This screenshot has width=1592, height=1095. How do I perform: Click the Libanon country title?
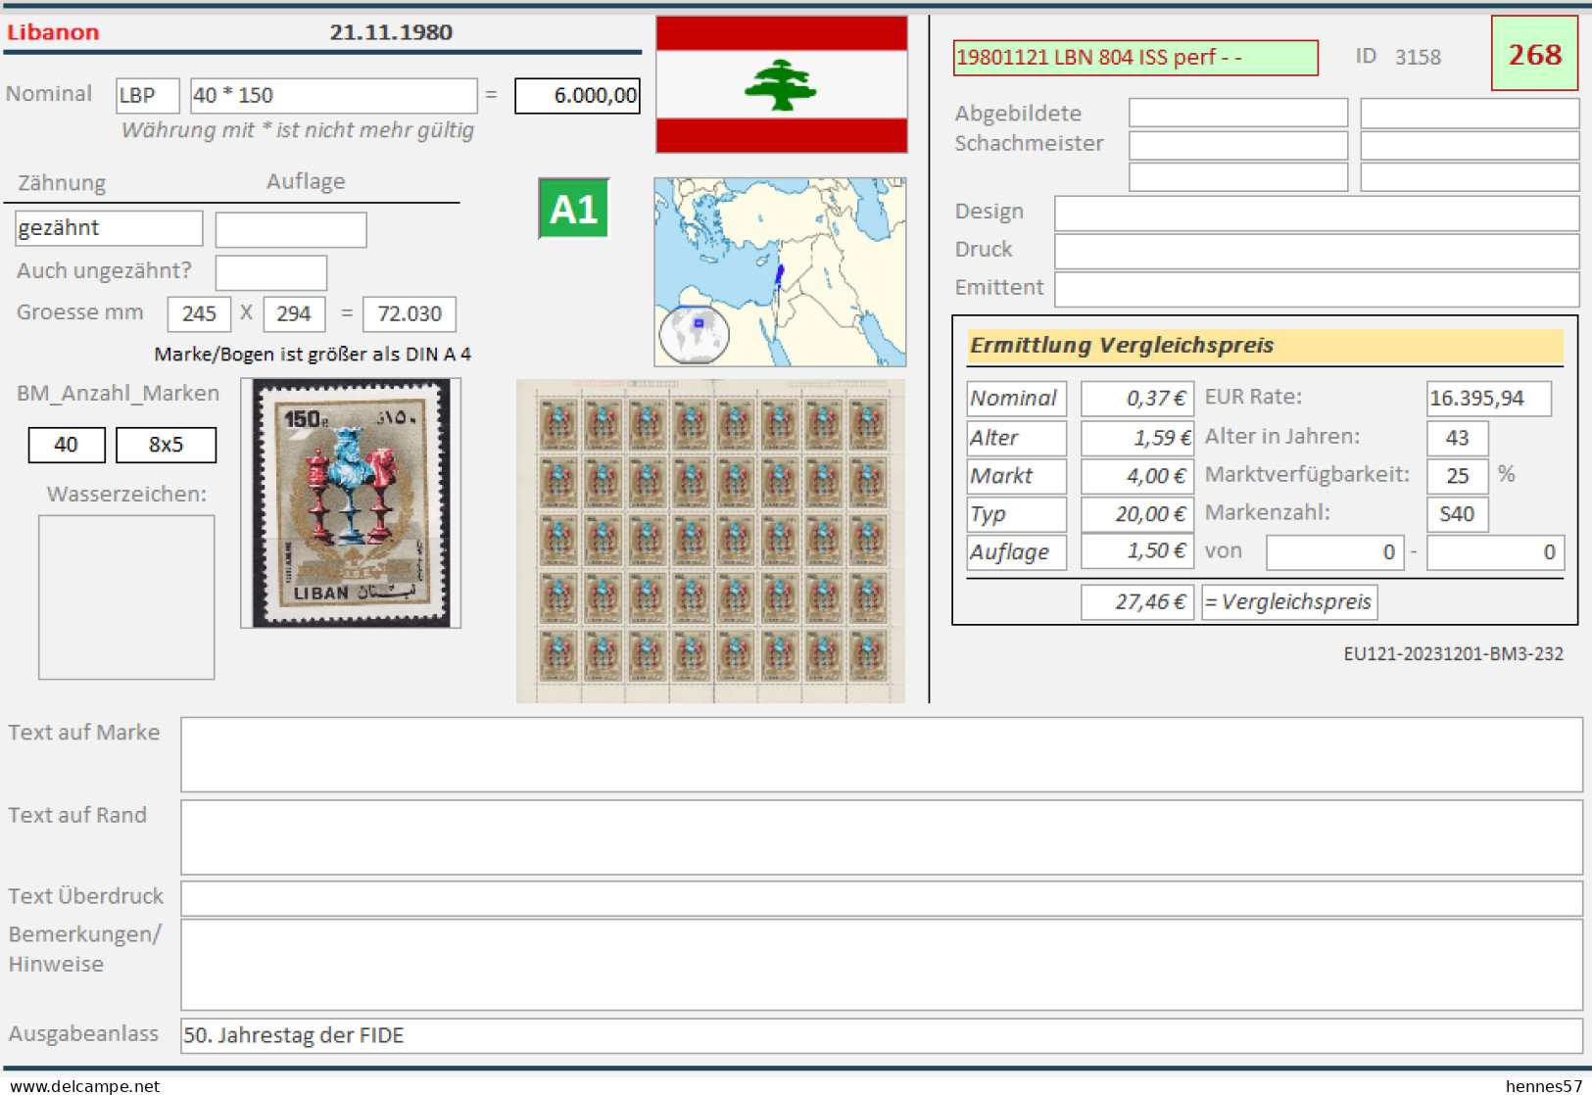tap(53, 32)
